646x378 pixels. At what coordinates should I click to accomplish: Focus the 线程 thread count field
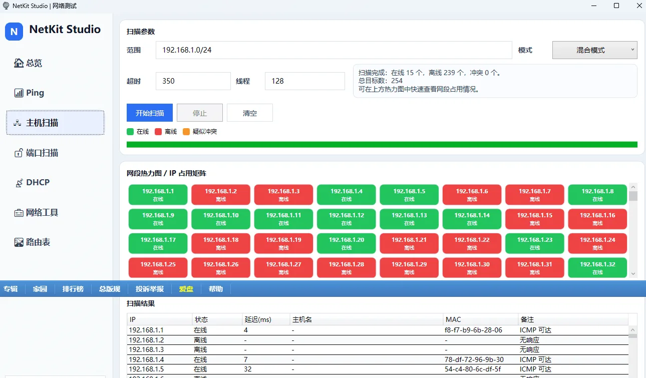coord(304,81)
